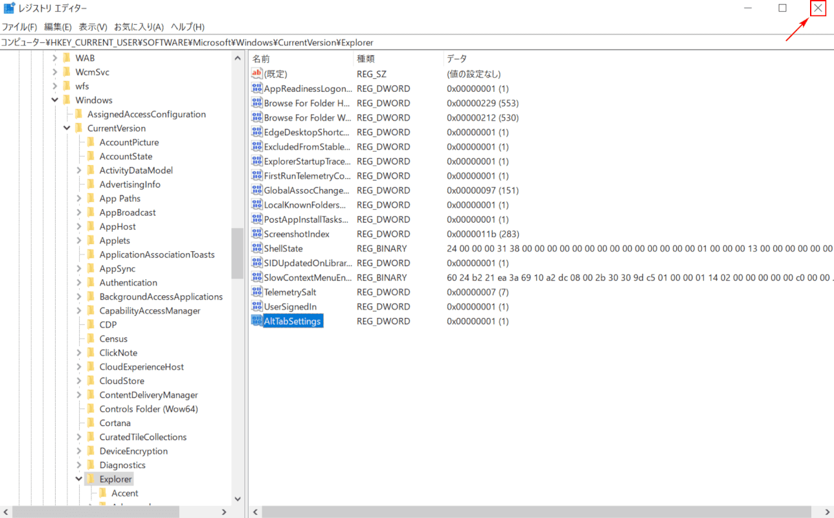Expand the ActivityDataModel tree node

(79, 170)
